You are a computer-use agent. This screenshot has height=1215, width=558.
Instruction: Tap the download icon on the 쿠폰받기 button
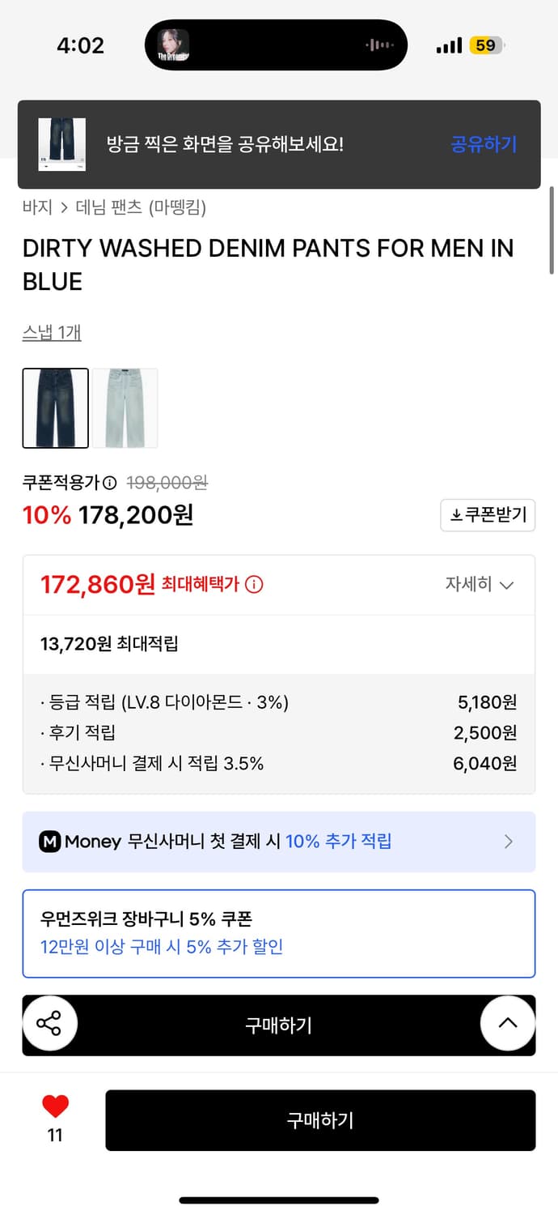pos(457,514)
